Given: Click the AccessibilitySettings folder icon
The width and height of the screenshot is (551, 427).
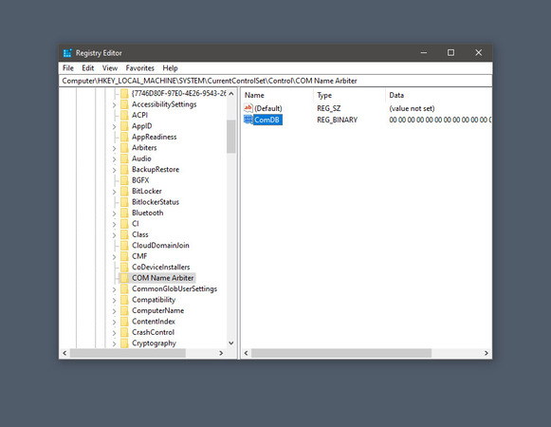Looking at the screenshot, I should click(x=124, y=104).
